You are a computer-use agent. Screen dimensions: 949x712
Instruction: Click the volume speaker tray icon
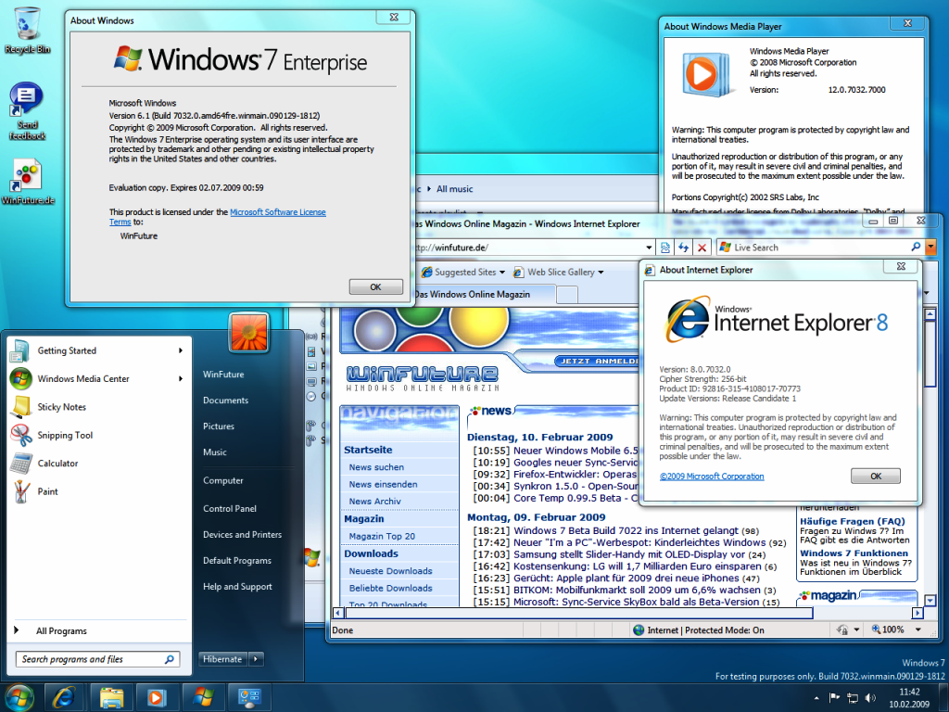tap(870, 698)
